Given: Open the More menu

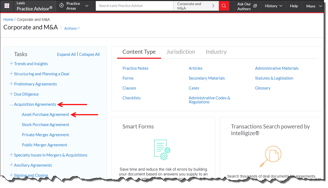Looking at the screenshot, I should pyautogui.click(x=314, y=6).
